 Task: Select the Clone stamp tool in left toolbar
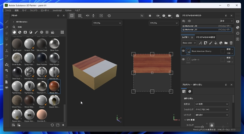[6, 51]
